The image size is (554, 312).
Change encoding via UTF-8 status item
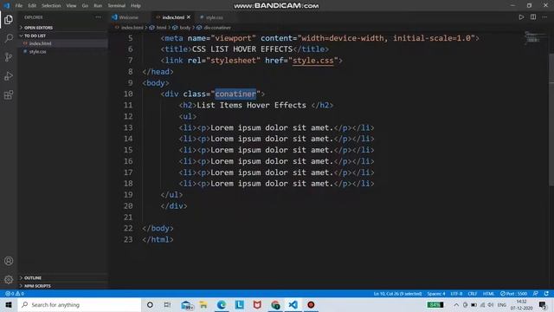pyautogui.click(x=456, y=294)
